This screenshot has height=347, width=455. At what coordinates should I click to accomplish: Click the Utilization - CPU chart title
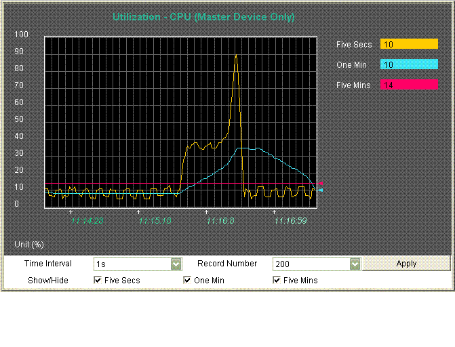point(203,17)
